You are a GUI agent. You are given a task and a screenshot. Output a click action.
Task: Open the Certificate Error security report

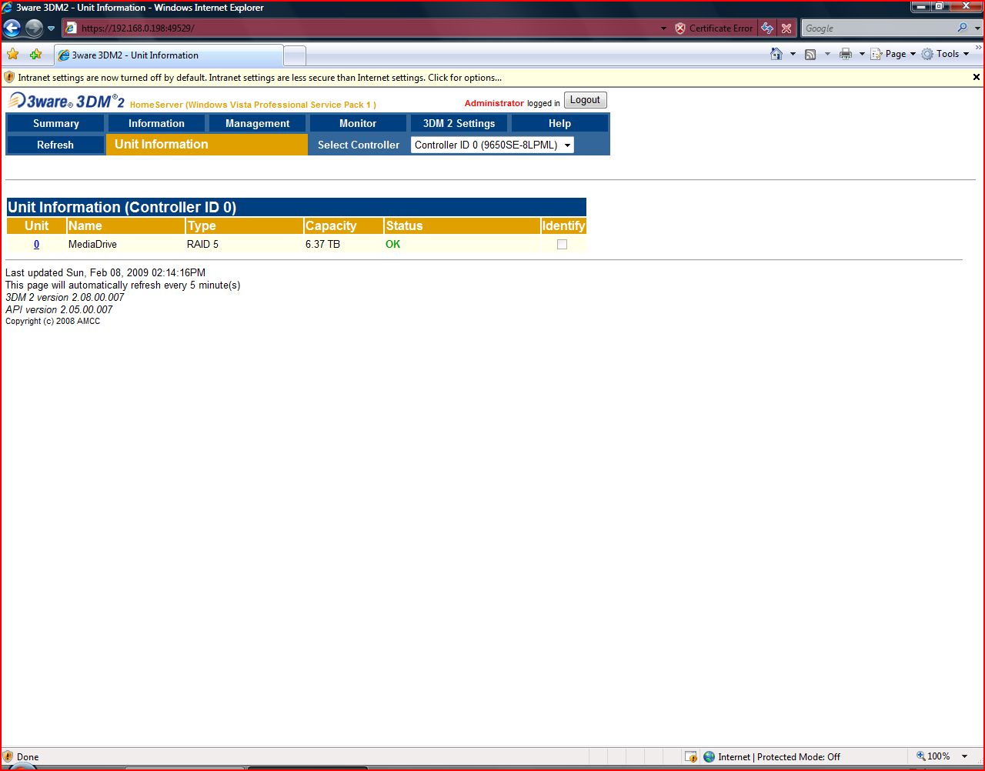click(714, 28)
